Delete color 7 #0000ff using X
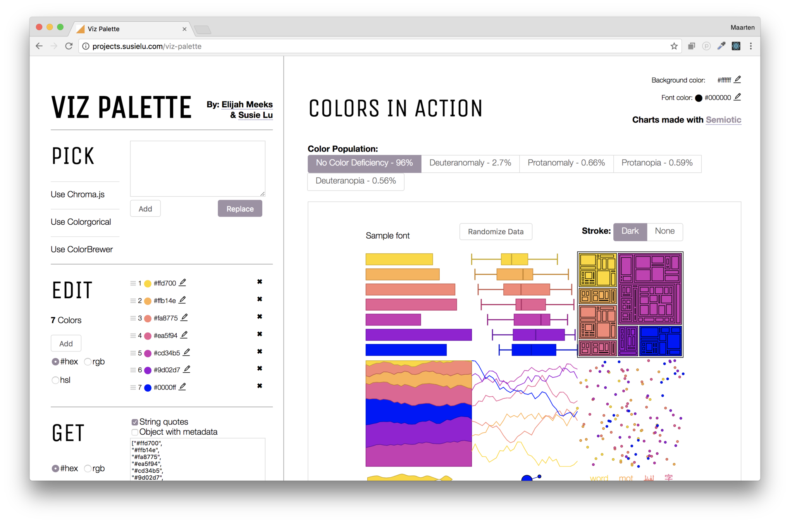 coord(260,386)
